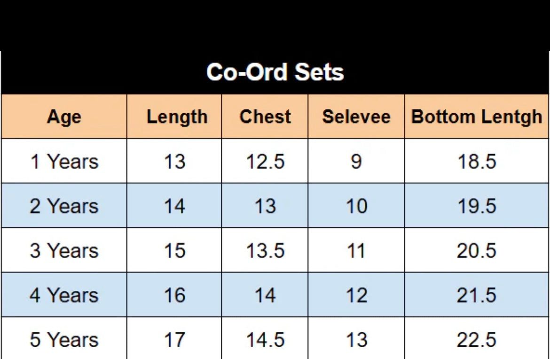Click the chest value 12.5

point(265,162)
